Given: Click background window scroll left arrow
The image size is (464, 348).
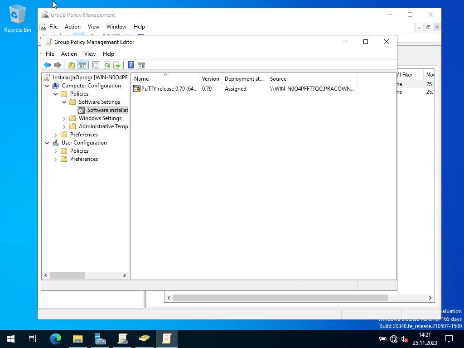Looking at the screenshot, I should [169, 298].
